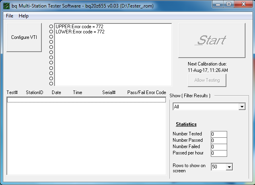
Task: Select the radio button beside UPPER error line
Action: tap(51, 26)
